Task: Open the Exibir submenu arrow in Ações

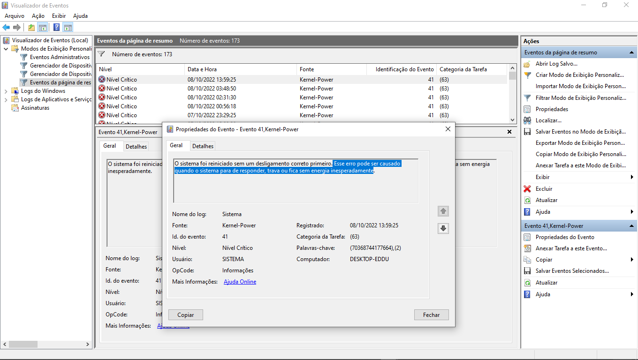Action: click(x=632, y=177)
